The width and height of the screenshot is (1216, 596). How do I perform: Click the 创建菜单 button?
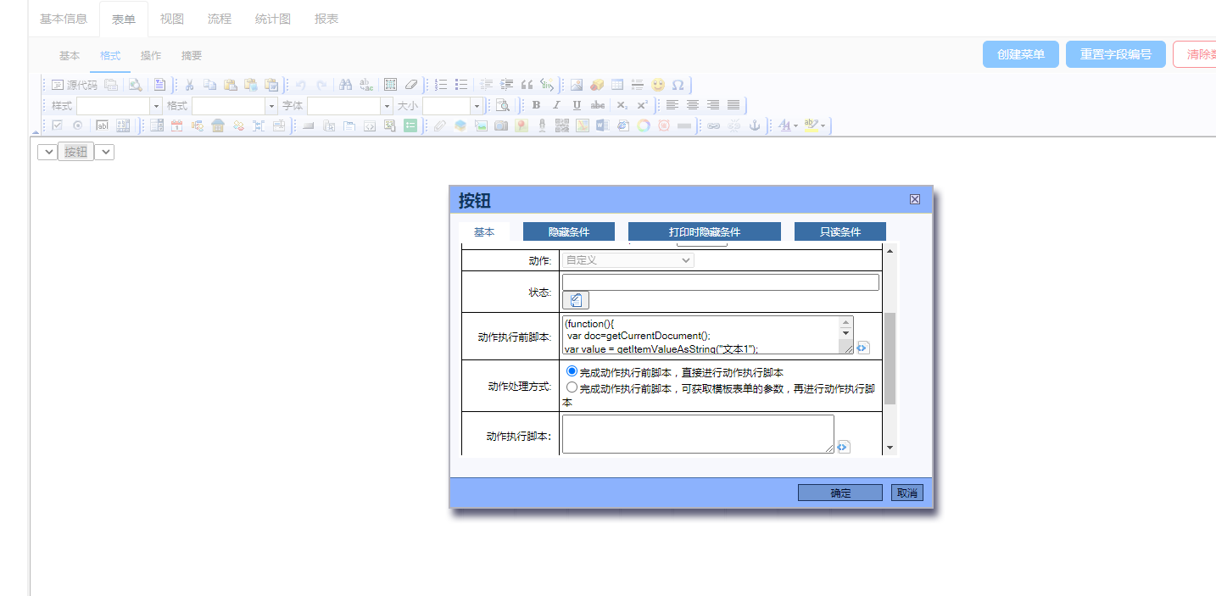tap(1021, 54)
